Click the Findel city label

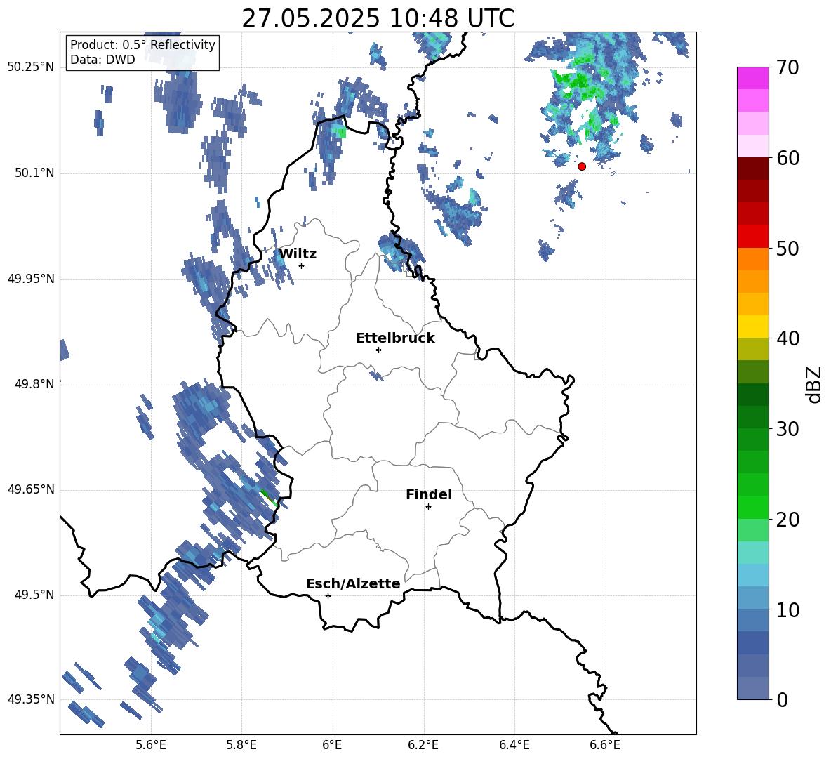pyautogui.click(x=429, y=494)
